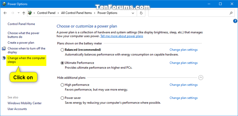Click the monitor icon beside display settings
Screen dimensions: 238x116
click(x=4, y=48)
